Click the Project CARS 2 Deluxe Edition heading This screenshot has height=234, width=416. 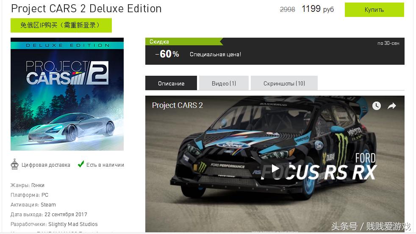[86, 9]
